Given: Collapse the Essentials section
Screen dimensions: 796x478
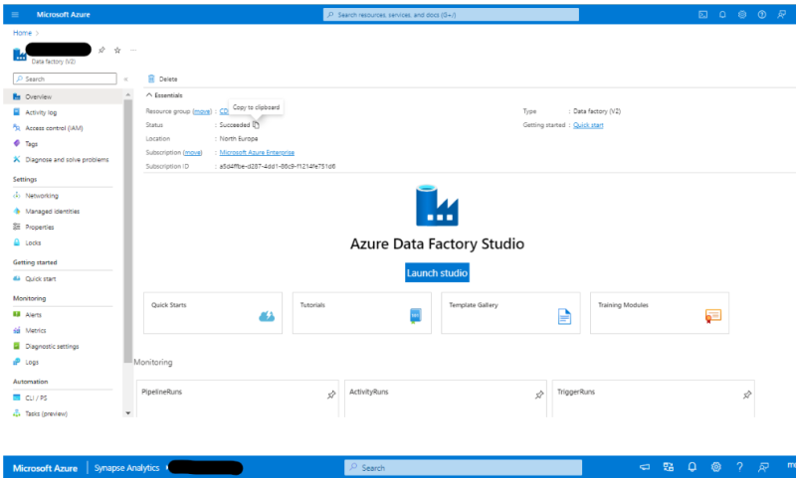Looking at the screenshot, I should (x=150, y=95).
